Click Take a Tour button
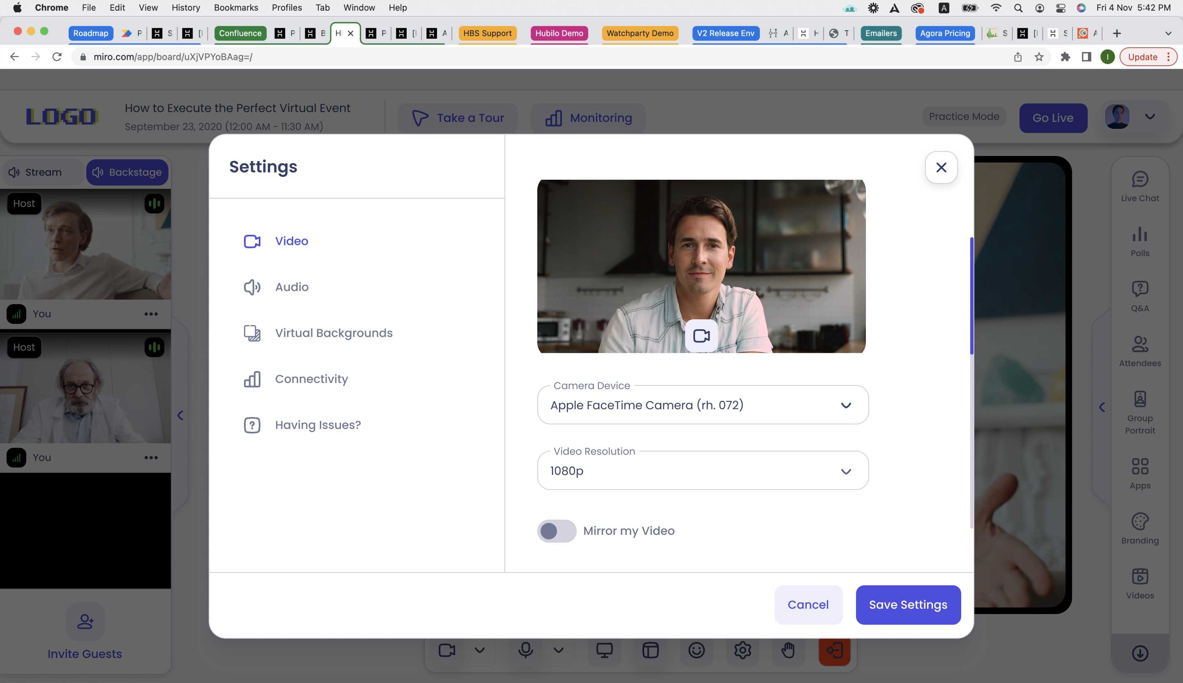Screen dimensions: 1183x683 point(457,118)
